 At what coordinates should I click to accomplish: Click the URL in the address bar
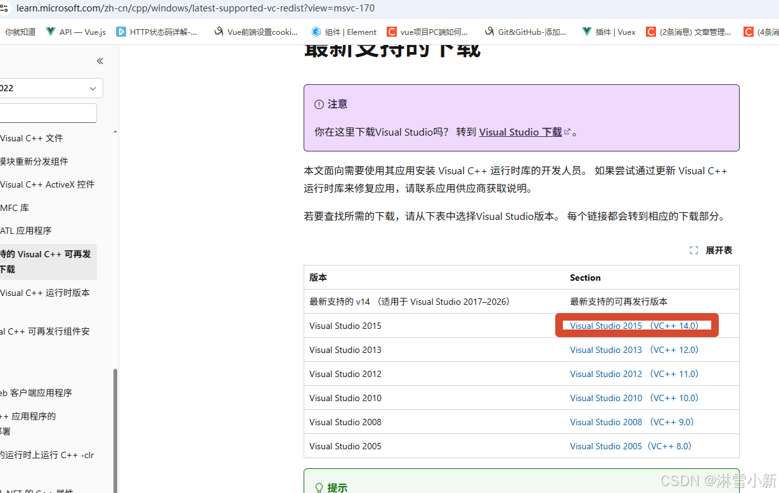pyautogui.click(x=195, y=8)
